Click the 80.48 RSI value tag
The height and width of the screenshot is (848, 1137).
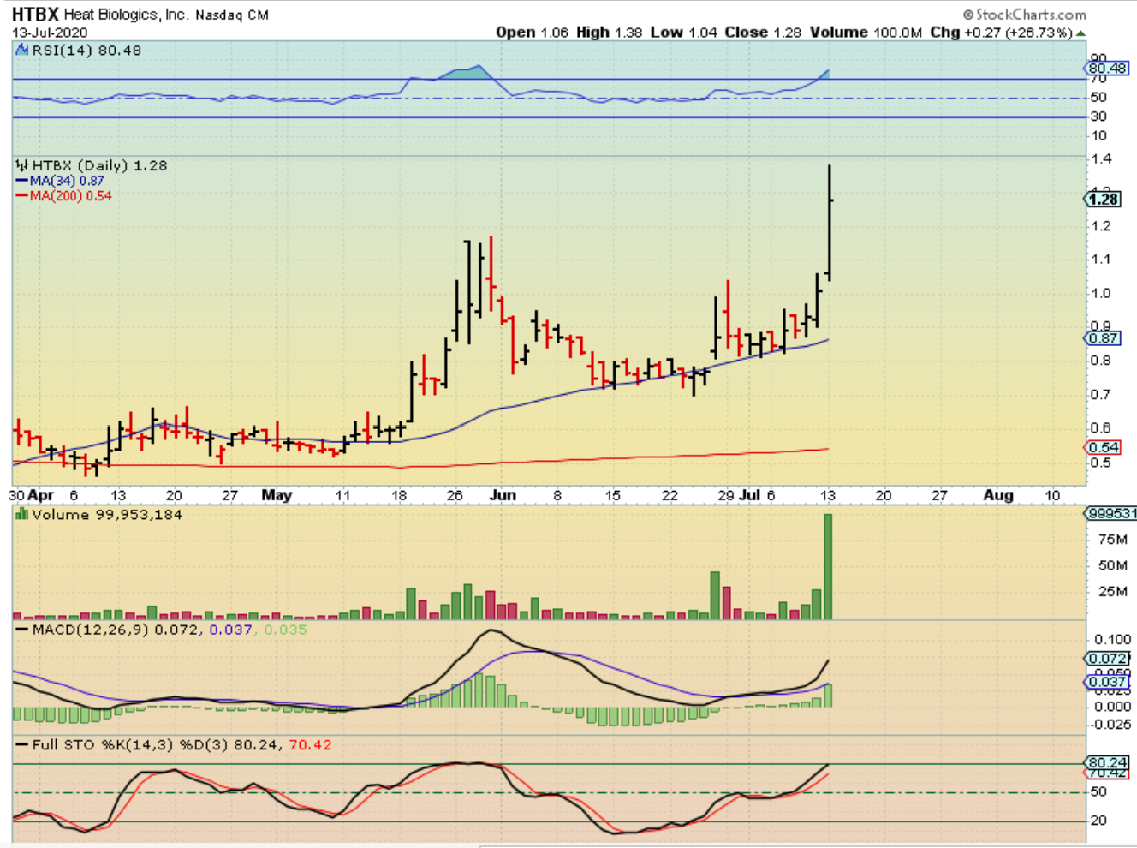[1107, 68]
